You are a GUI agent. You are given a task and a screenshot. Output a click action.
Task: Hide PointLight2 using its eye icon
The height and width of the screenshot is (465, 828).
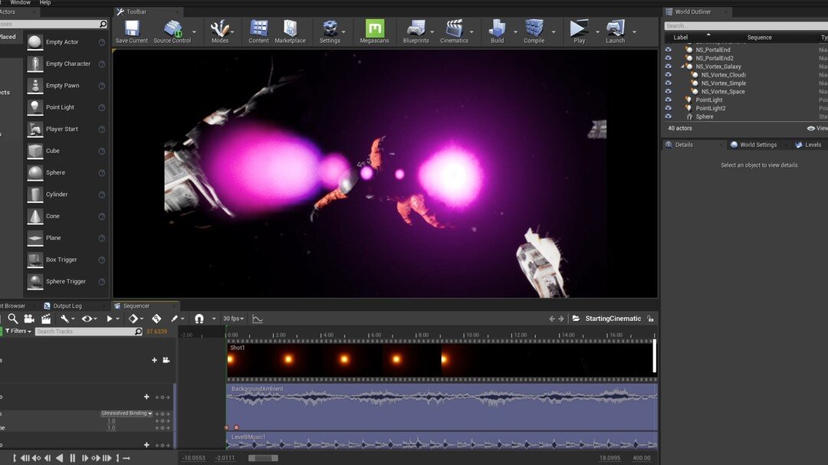pos(669,108)
